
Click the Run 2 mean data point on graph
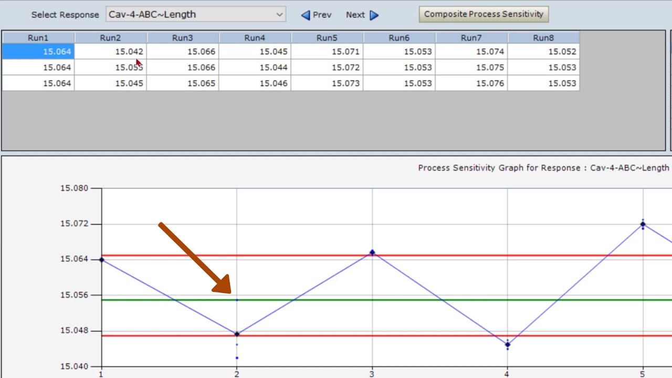pos(237,334)
